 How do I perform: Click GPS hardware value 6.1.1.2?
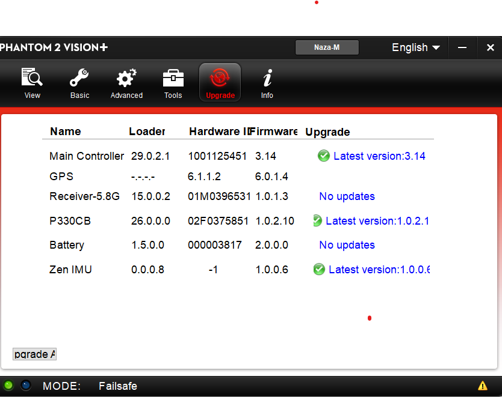point(204,177)
